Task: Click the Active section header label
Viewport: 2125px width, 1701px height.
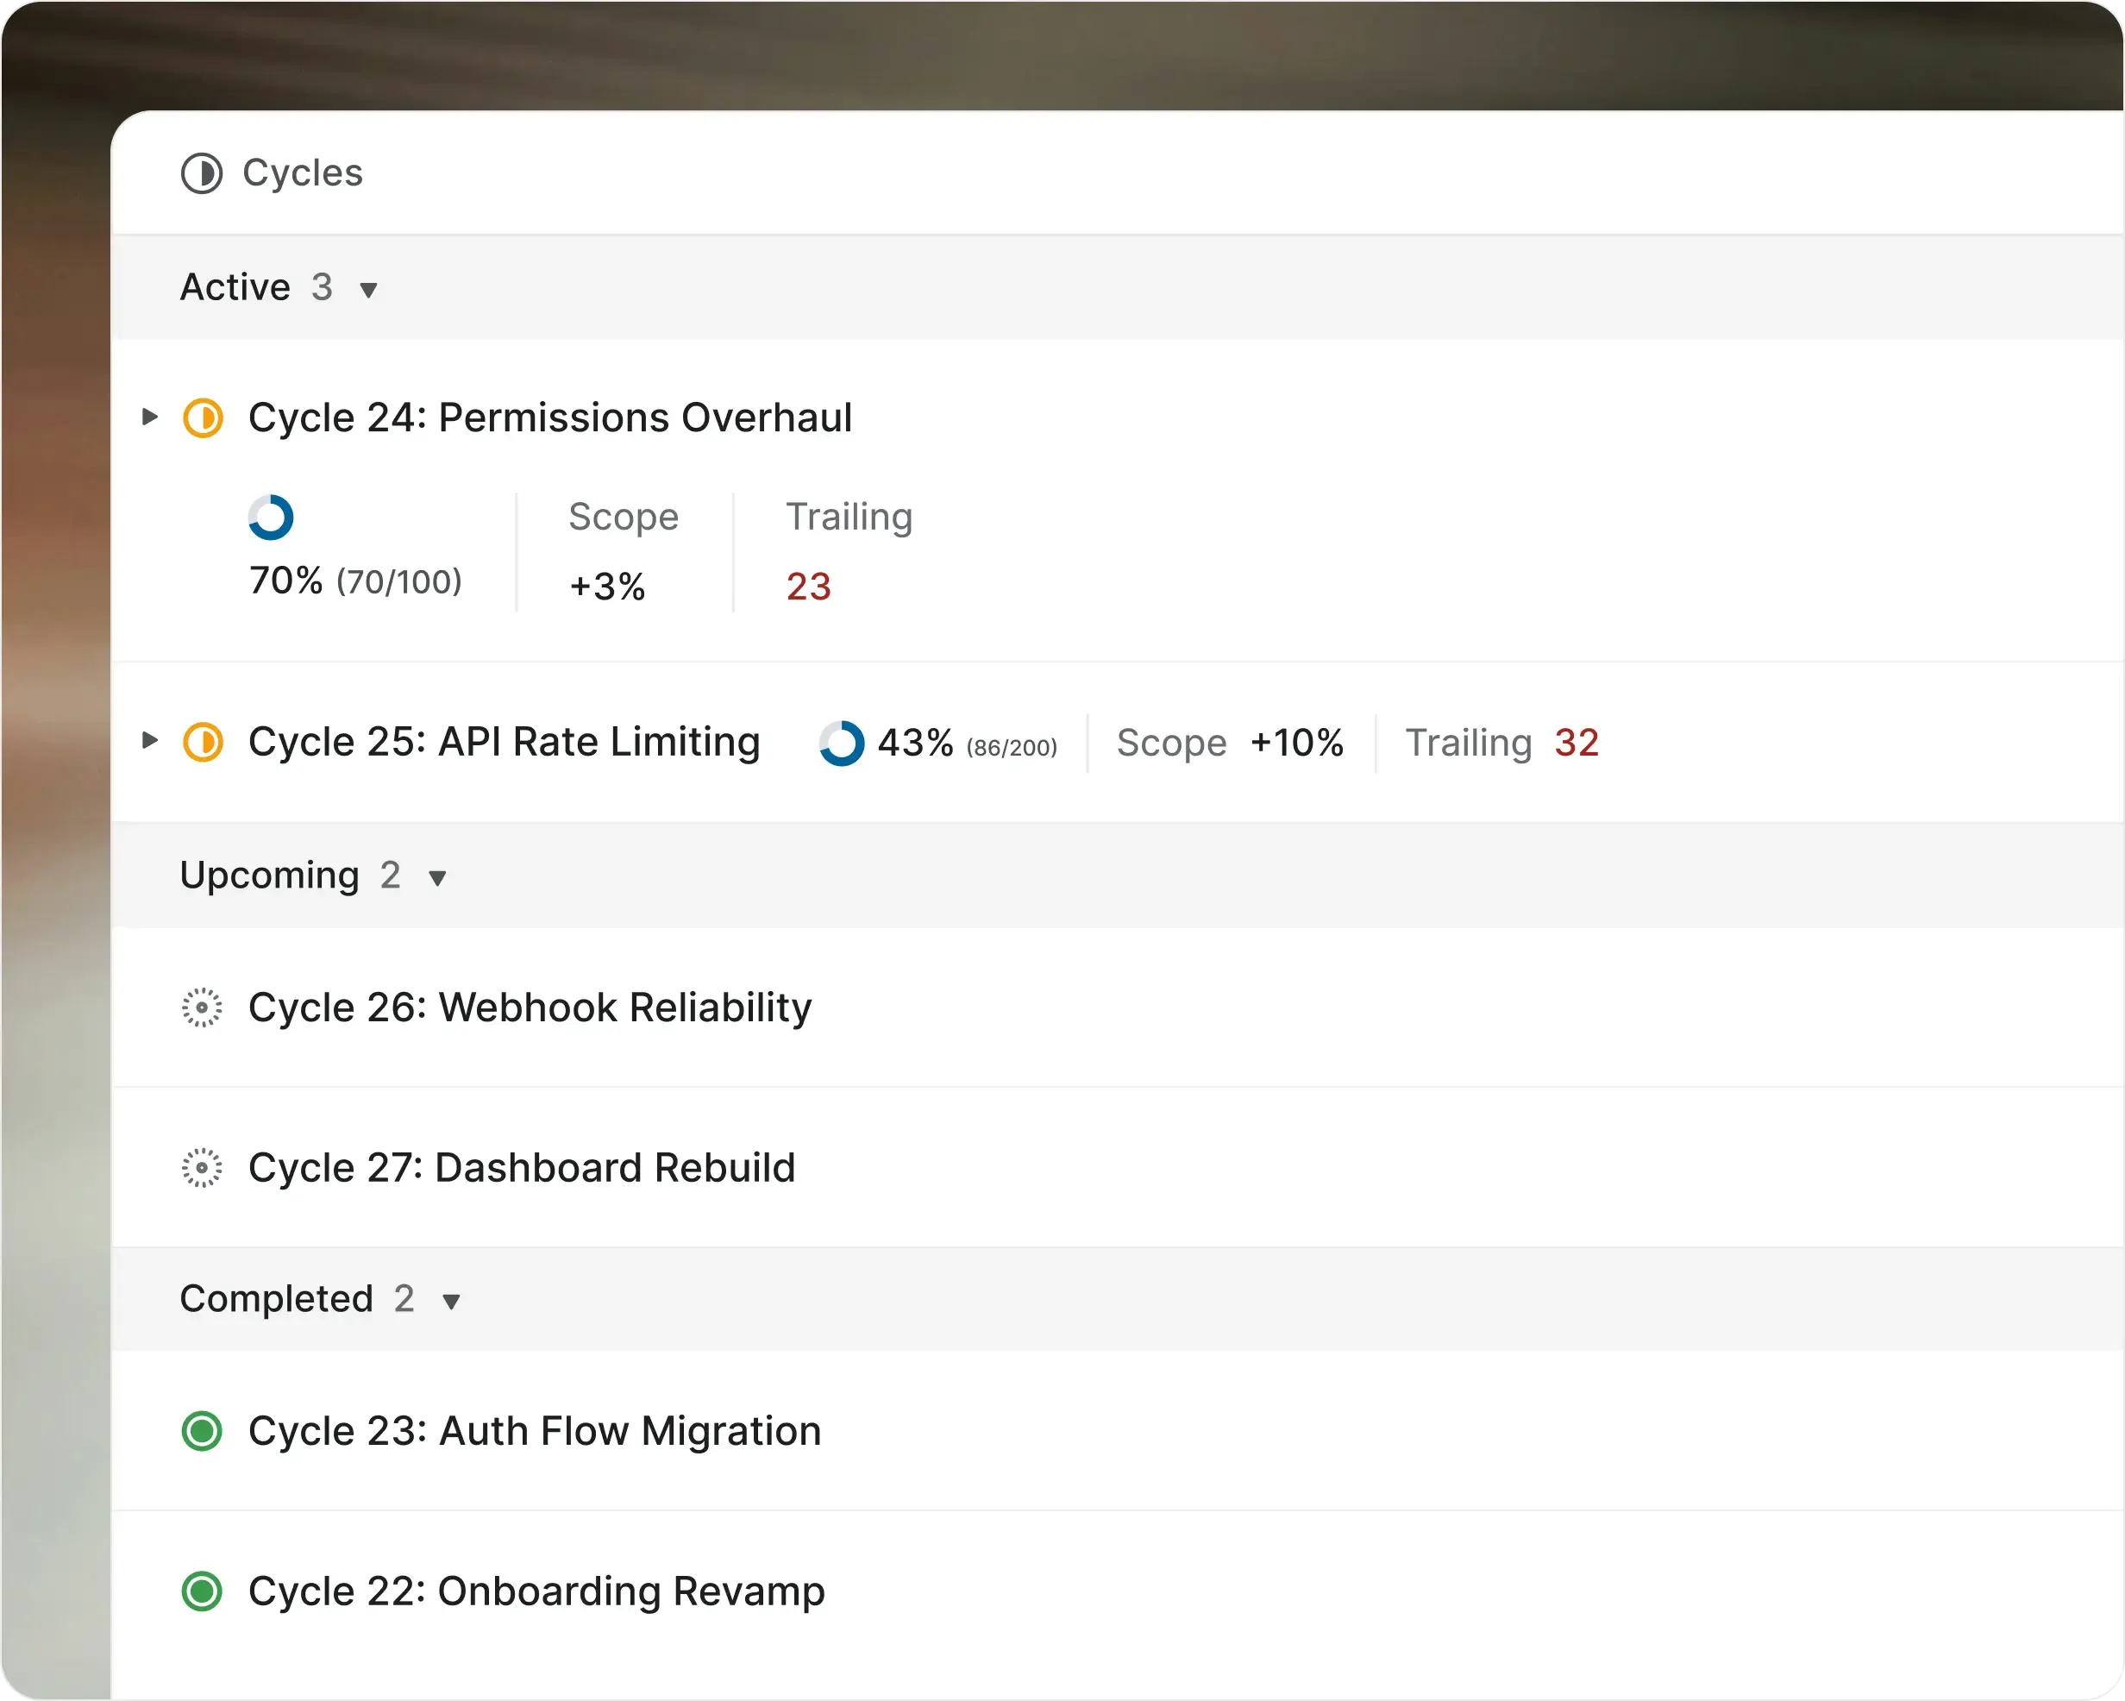Action: pos(235,287)
